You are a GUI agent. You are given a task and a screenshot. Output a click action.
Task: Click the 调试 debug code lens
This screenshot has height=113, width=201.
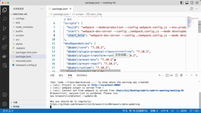pos(68,19)
